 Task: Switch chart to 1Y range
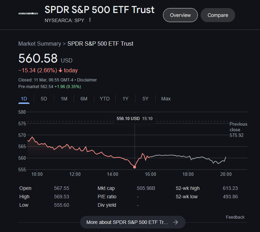[x=125, y=99]
